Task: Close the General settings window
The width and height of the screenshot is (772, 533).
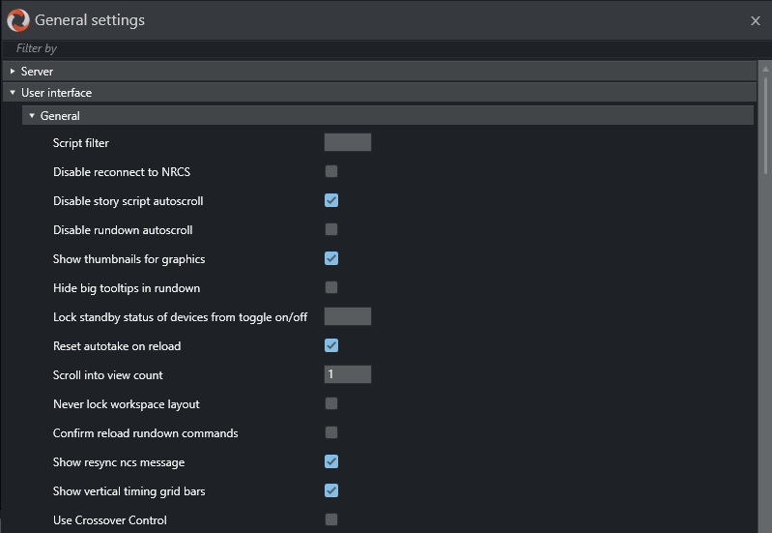Action: point(755,20)
